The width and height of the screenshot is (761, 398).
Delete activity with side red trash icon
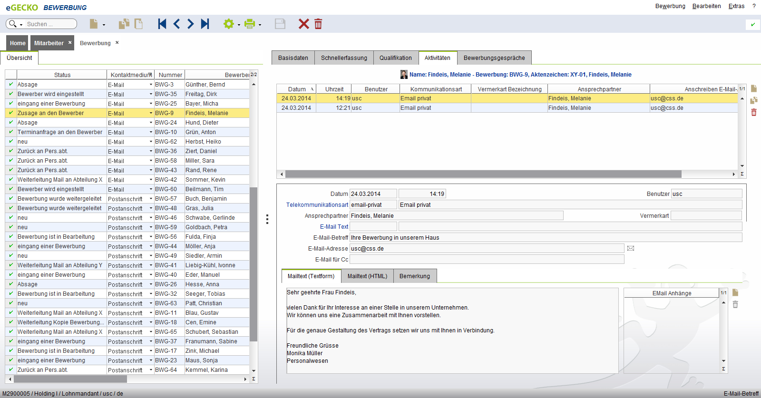(x=754, y=112)
